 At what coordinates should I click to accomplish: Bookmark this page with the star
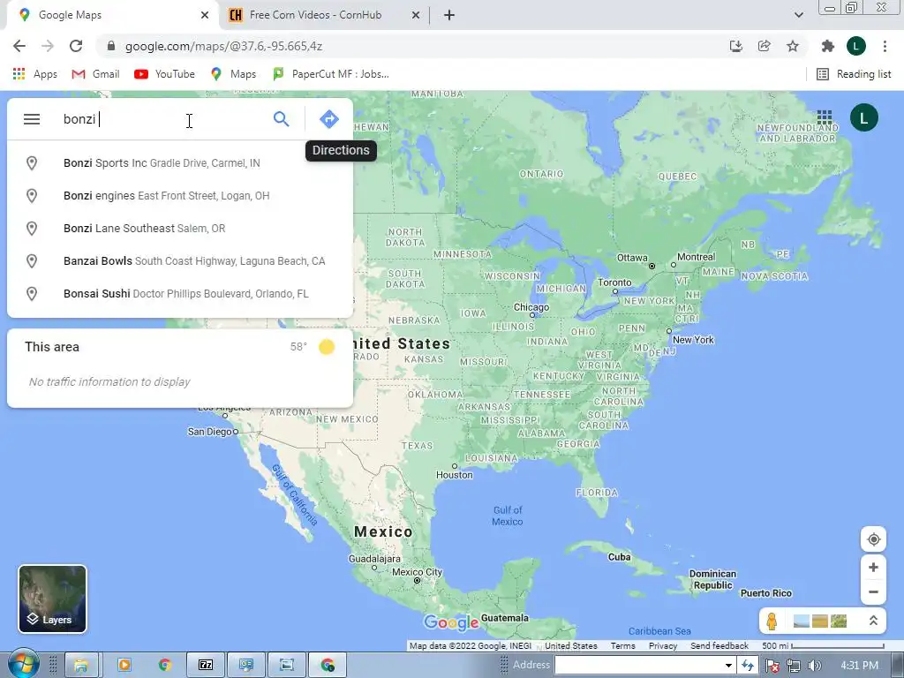coord(793,46)
